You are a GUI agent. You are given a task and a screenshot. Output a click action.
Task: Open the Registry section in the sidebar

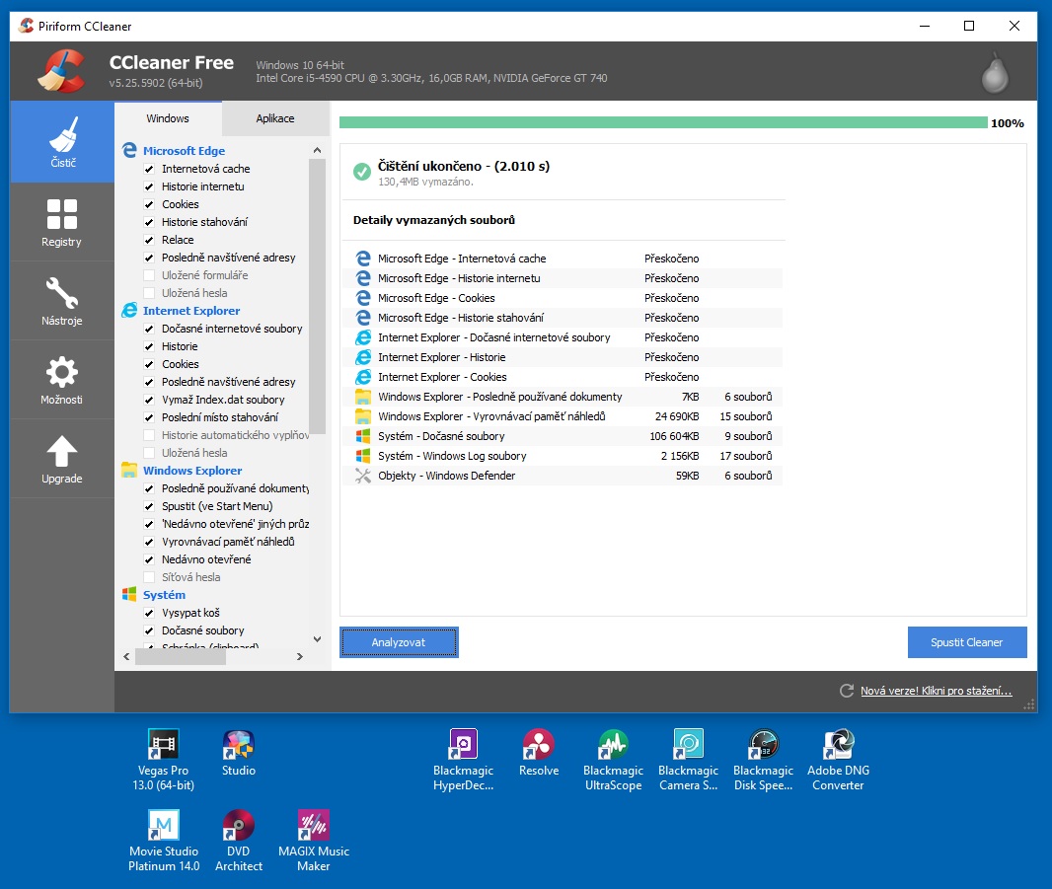61,221
